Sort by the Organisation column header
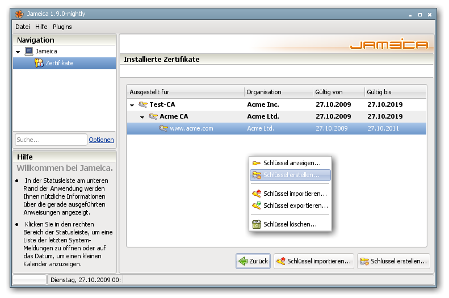The width and height of the screenshot is (449, 298). 279,92
